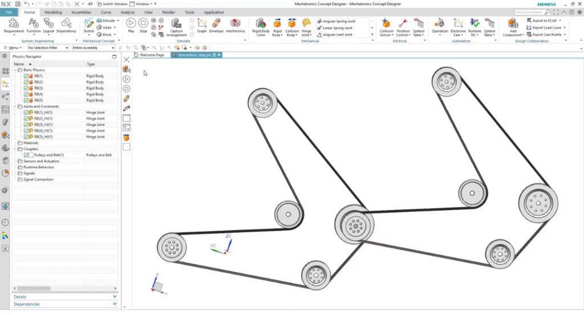
Task: Select Signal Connection folder
Action: pyautogui.click(x=38, y=180)
